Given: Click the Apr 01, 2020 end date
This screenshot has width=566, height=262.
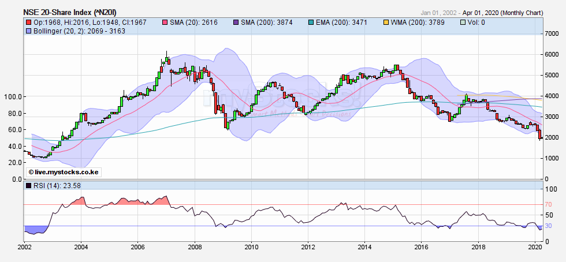Looking at the screenshot, I should tap(481, 12).
